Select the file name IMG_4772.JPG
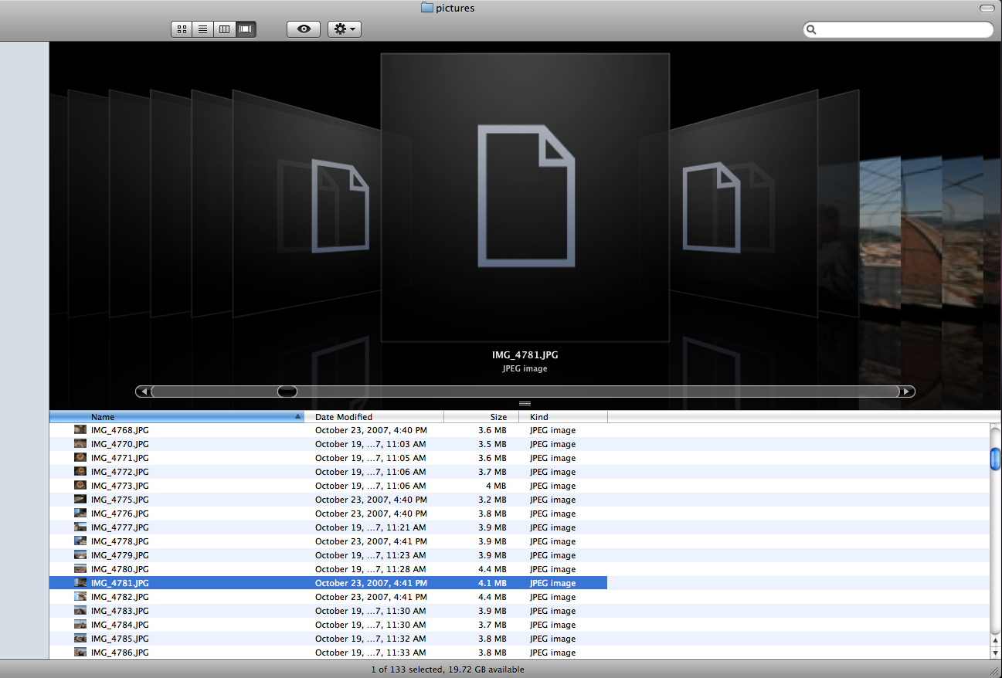This screenshot has width=1002, height=678. click(120, 472)
